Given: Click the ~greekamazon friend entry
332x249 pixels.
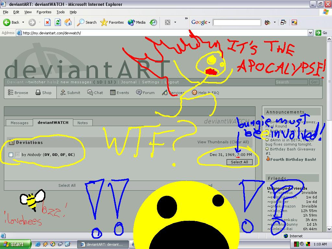Looking at the screenshot, I should point(281,206).
